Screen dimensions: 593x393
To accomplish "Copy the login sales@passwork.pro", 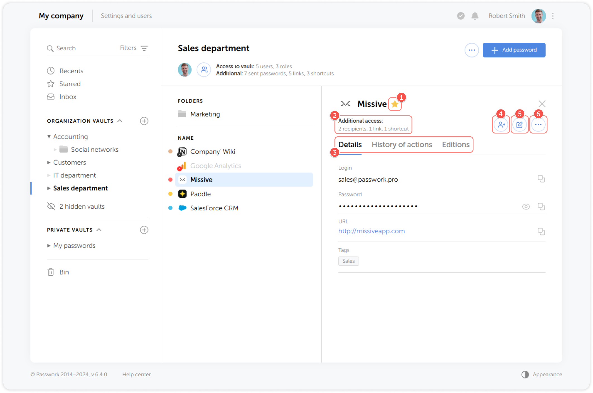I will coord(542,179).
